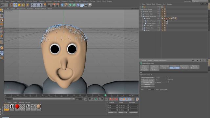
Task: Add a camera object
Action: coord(86,5)
